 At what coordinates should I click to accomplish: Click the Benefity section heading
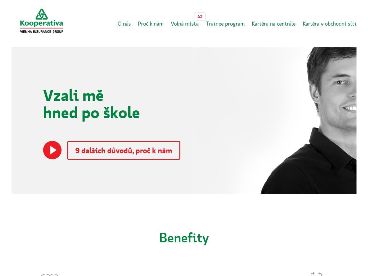pos(184,238)
